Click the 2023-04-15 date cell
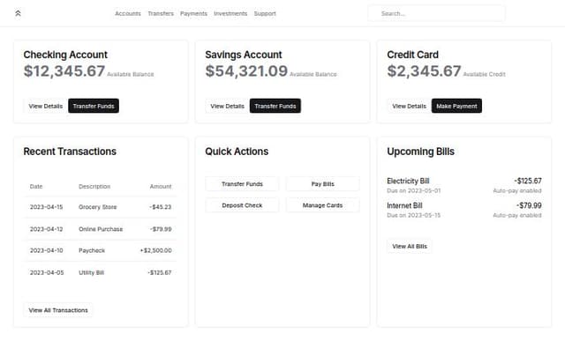The width and height of the screenshot is (565, 341). [x=46, y=207]
